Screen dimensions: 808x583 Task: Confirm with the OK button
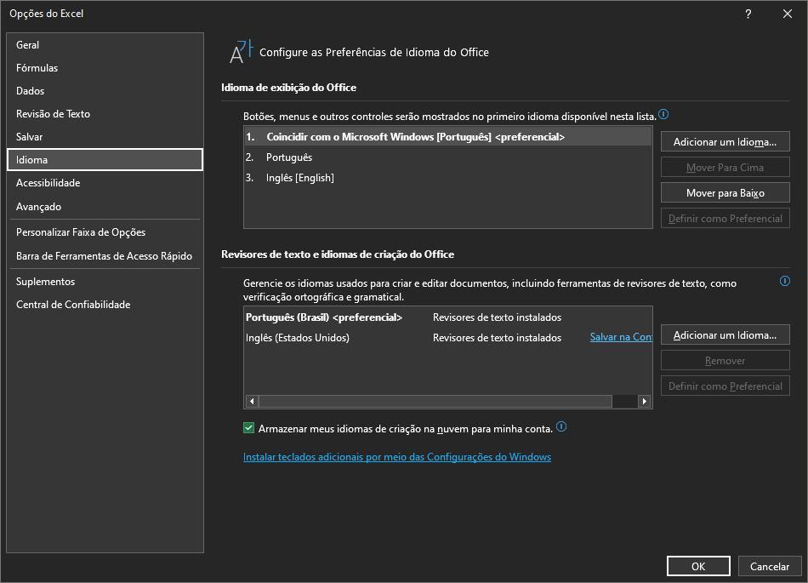698,566
